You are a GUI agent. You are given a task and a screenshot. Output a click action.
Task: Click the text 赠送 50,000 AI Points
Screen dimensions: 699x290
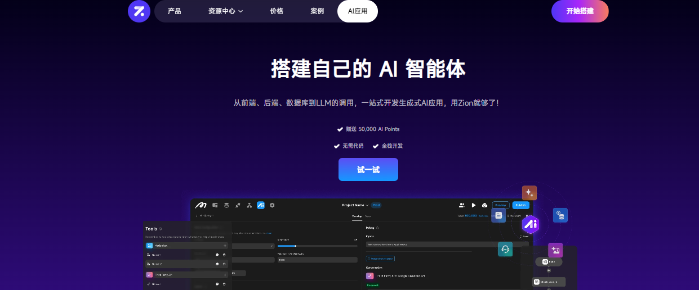pyautogui.click(x=373, y=129)
